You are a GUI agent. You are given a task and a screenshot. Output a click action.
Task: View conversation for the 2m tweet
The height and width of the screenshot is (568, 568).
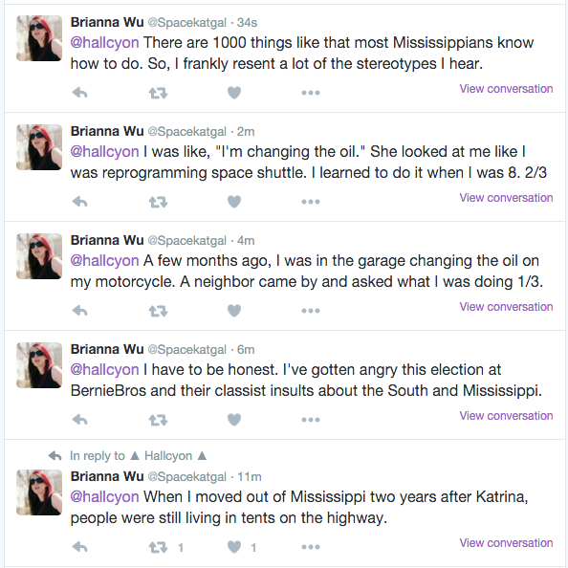coord(506,198)
